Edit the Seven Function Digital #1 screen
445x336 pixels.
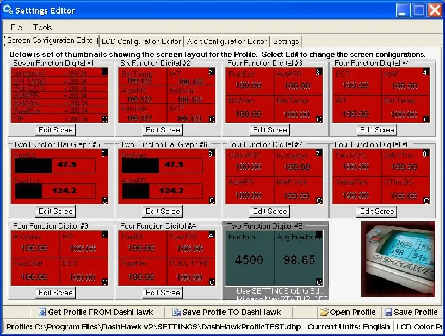click(55, 130)
